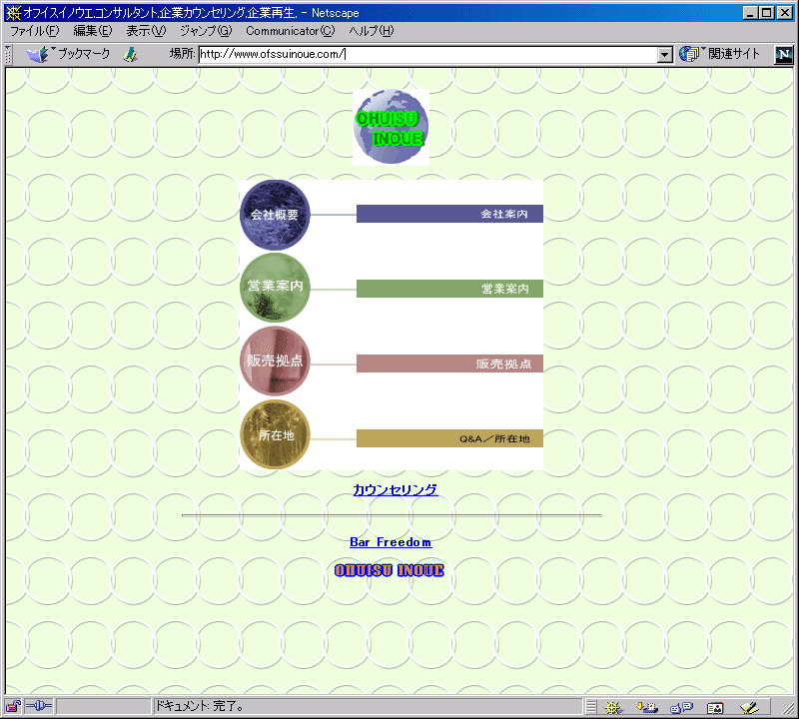Click the 販売拠点 red circle image
Viewport: 799px width, 719px height.
[275, 361]
